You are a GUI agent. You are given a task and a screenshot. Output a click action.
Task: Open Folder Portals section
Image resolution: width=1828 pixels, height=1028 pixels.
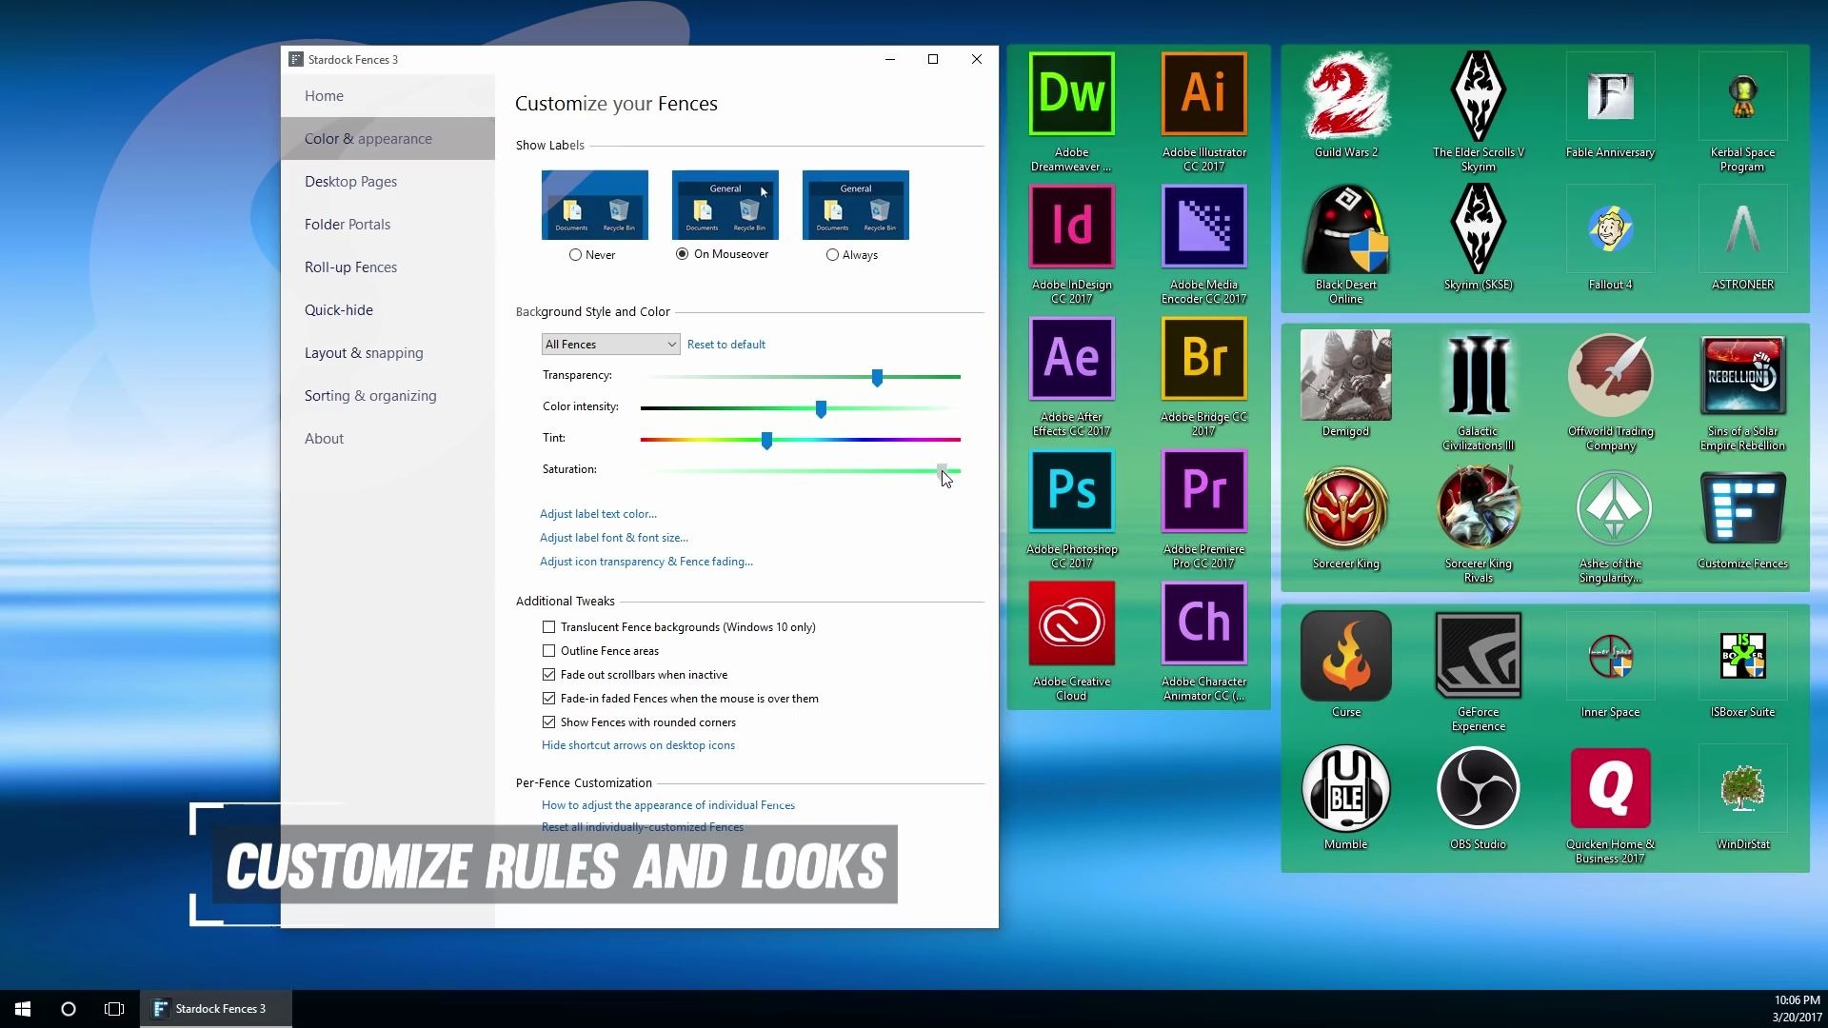click(x=387, y=225)
